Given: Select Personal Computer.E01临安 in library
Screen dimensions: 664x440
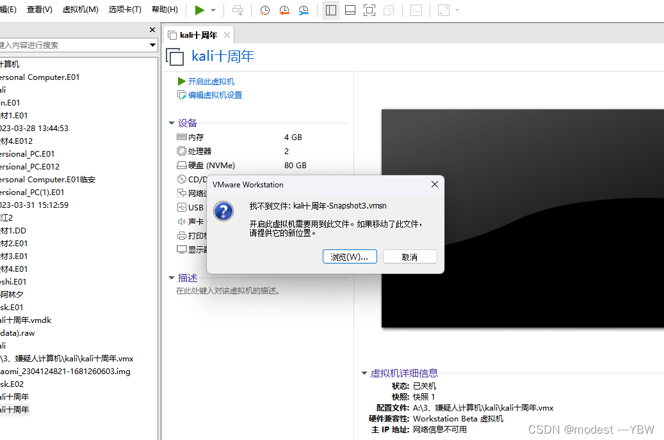Looking at the screenshot, I should pos(47,179).
